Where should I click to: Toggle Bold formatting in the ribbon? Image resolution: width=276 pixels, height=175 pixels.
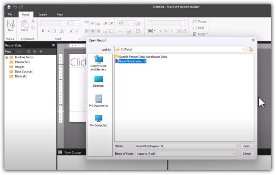[43, 31]
